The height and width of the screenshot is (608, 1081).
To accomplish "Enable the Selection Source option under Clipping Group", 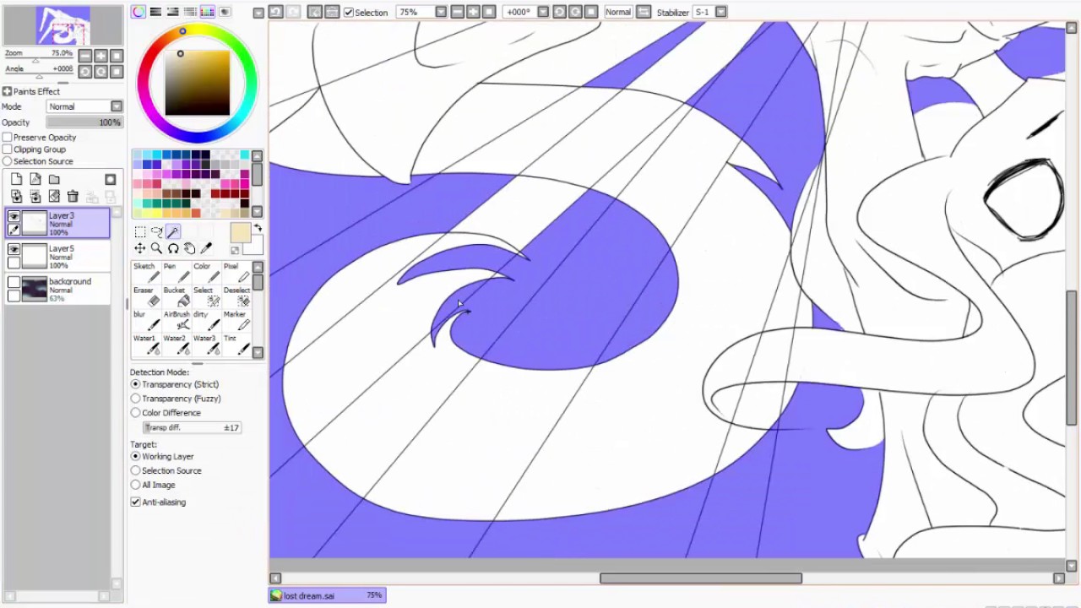I will (7, 161).
